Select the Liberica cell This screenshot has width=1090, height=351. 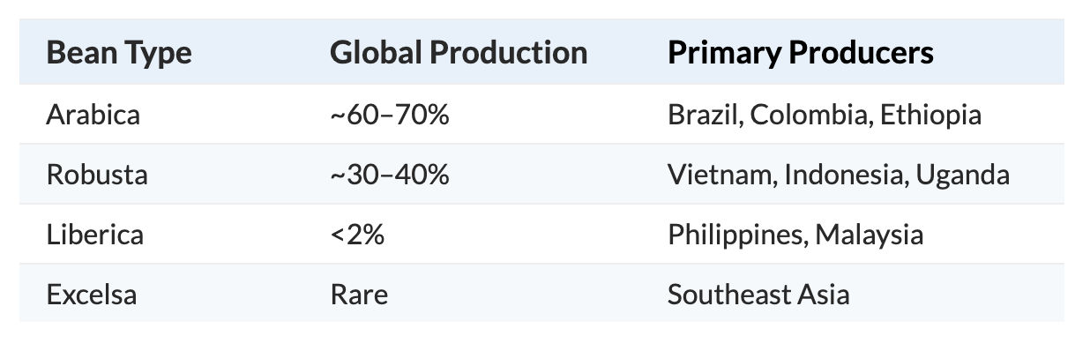(x=94, y=235)
